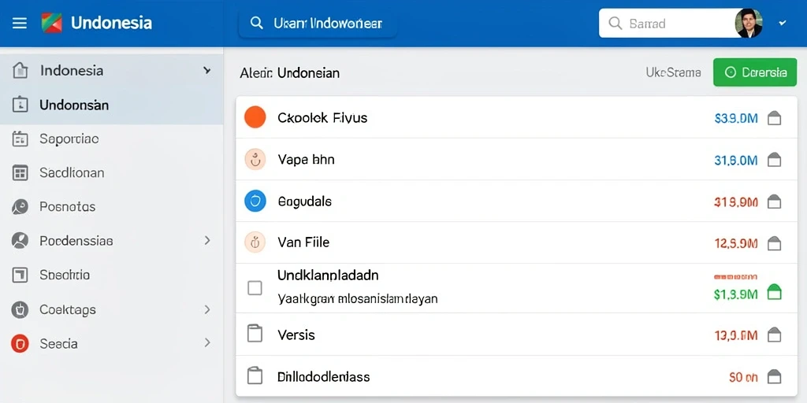Focus the Ukam Undowonear search field
This screenshot has width=807, height=403.
318,23
